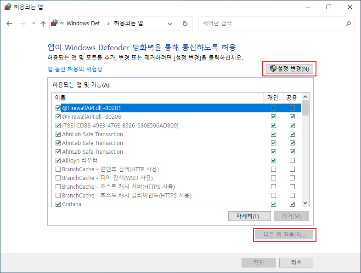The image size is (361, 273).
Task: Click title bar firewall window icon
Action: click(8, 7)
